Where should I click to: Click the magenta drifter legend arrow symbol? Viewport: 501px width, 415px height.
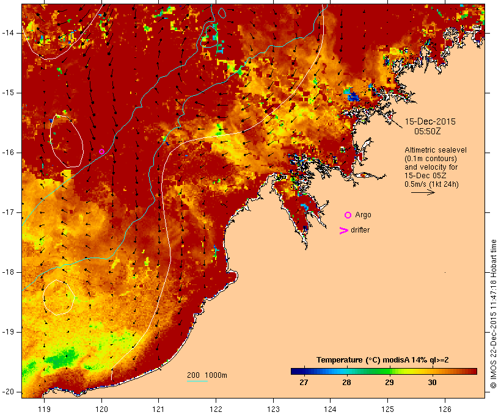point(343,231)
